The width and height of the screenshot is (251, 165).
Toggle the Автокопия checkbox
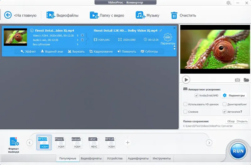224,111
